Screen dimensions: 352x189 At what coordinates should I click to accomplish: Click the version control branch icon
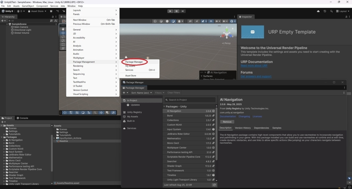tap(57, 11)
